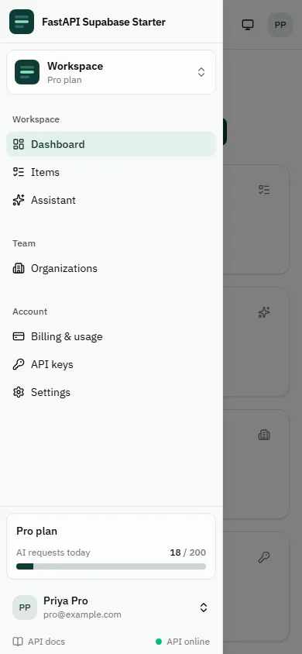Viewport: 302px width, 654px height.
Task: Click the Items checklist icon
Action: (x=19, y=172)
